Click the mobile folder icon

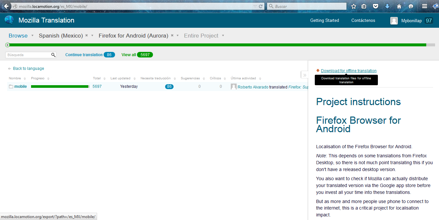pyautogui.click(x=11, y=86)
